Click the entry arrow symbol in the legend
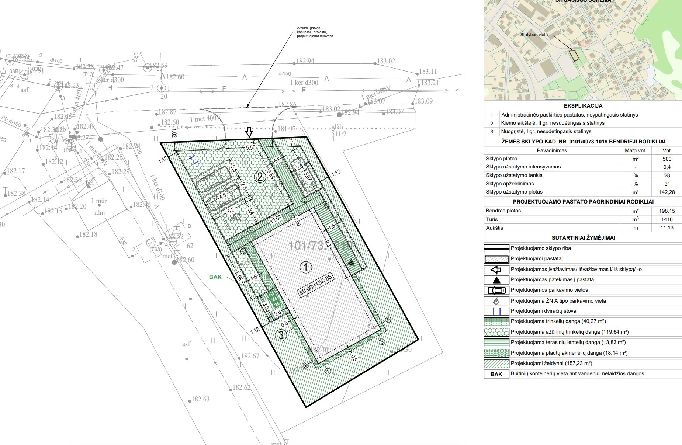Viewport: 682px width, 445px height. click(496, 269)
